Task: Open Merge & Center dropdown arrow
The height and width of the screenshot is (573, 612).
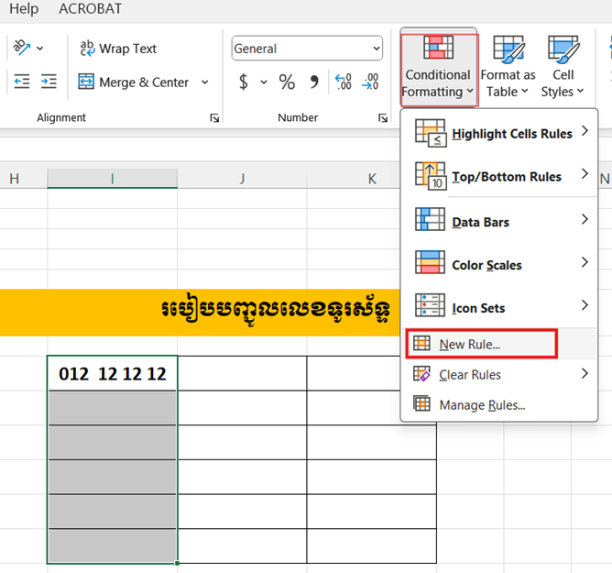Action: coord(204,82)
